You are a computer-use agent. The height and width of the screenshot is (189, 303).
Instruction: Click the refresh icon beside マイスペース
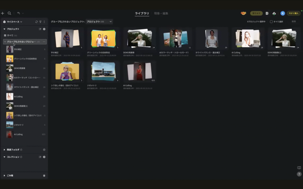click(x=36, y=22)
